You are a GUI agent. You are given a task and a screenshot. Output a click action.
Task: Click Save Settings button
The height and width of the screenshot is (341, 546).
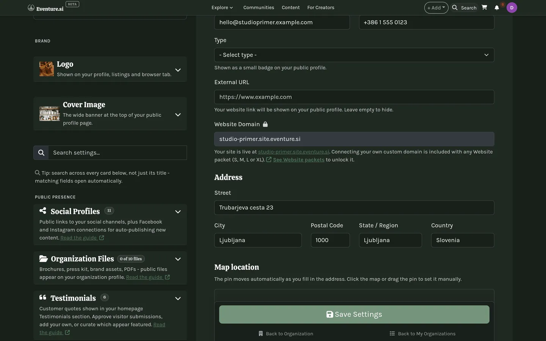pyautogui.click(x=354, y=314)
